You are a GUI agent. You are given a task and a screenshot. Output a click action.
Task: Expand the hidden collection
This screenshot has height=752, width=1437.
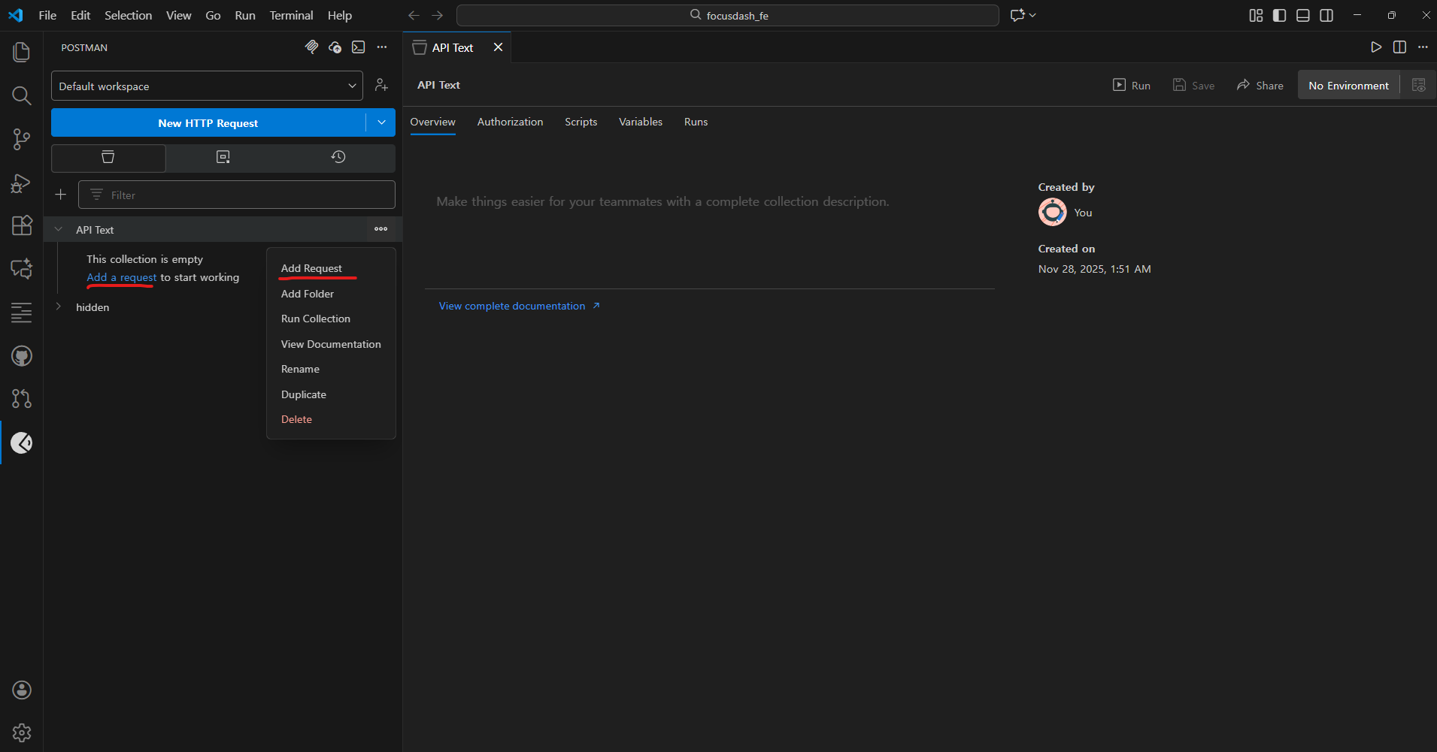pyautogui.click(x=59, y=307)
